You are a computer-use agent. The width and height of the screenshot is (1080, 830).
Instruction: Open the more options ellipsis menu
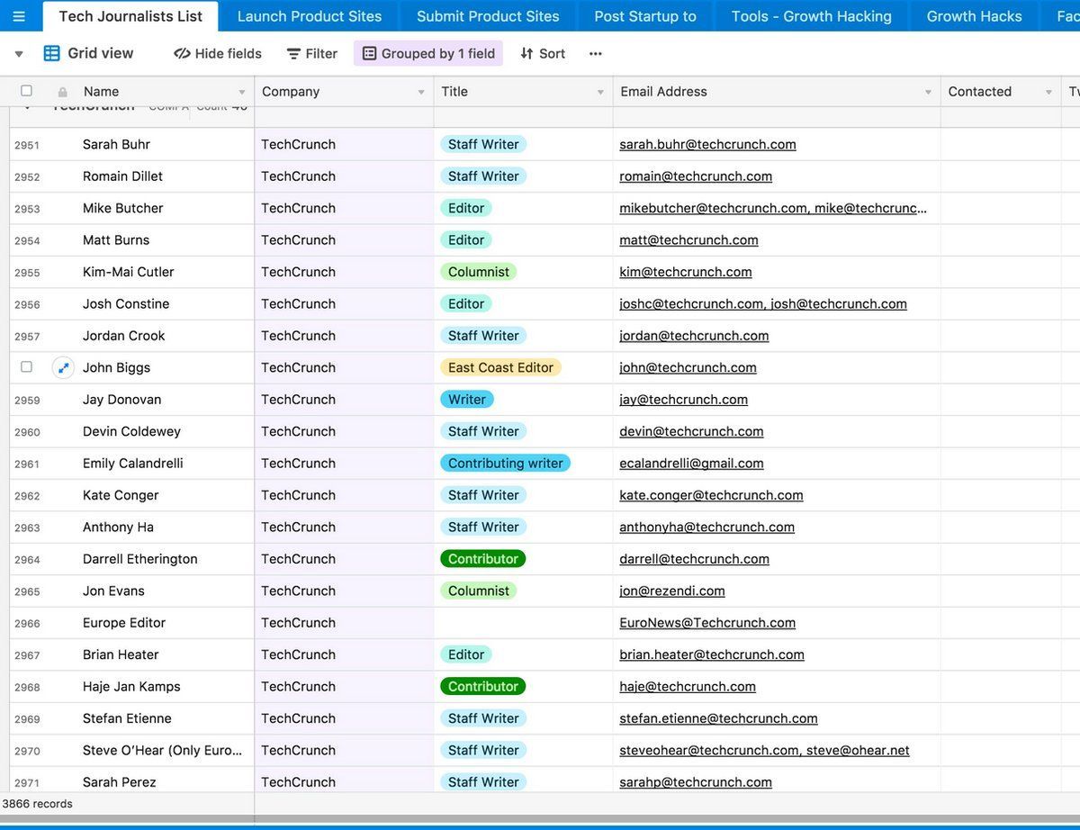pos(595,53)
